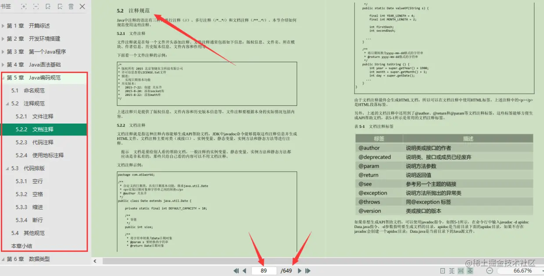Add a new bookmark icon
544x276 pixels.
point(48,7)
